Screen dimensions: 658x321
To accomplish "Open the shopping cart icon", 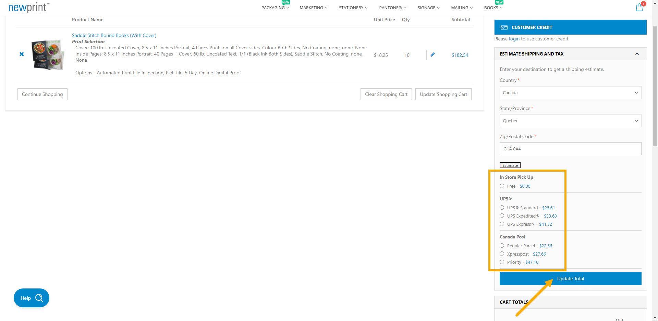I will coord(639,7).
